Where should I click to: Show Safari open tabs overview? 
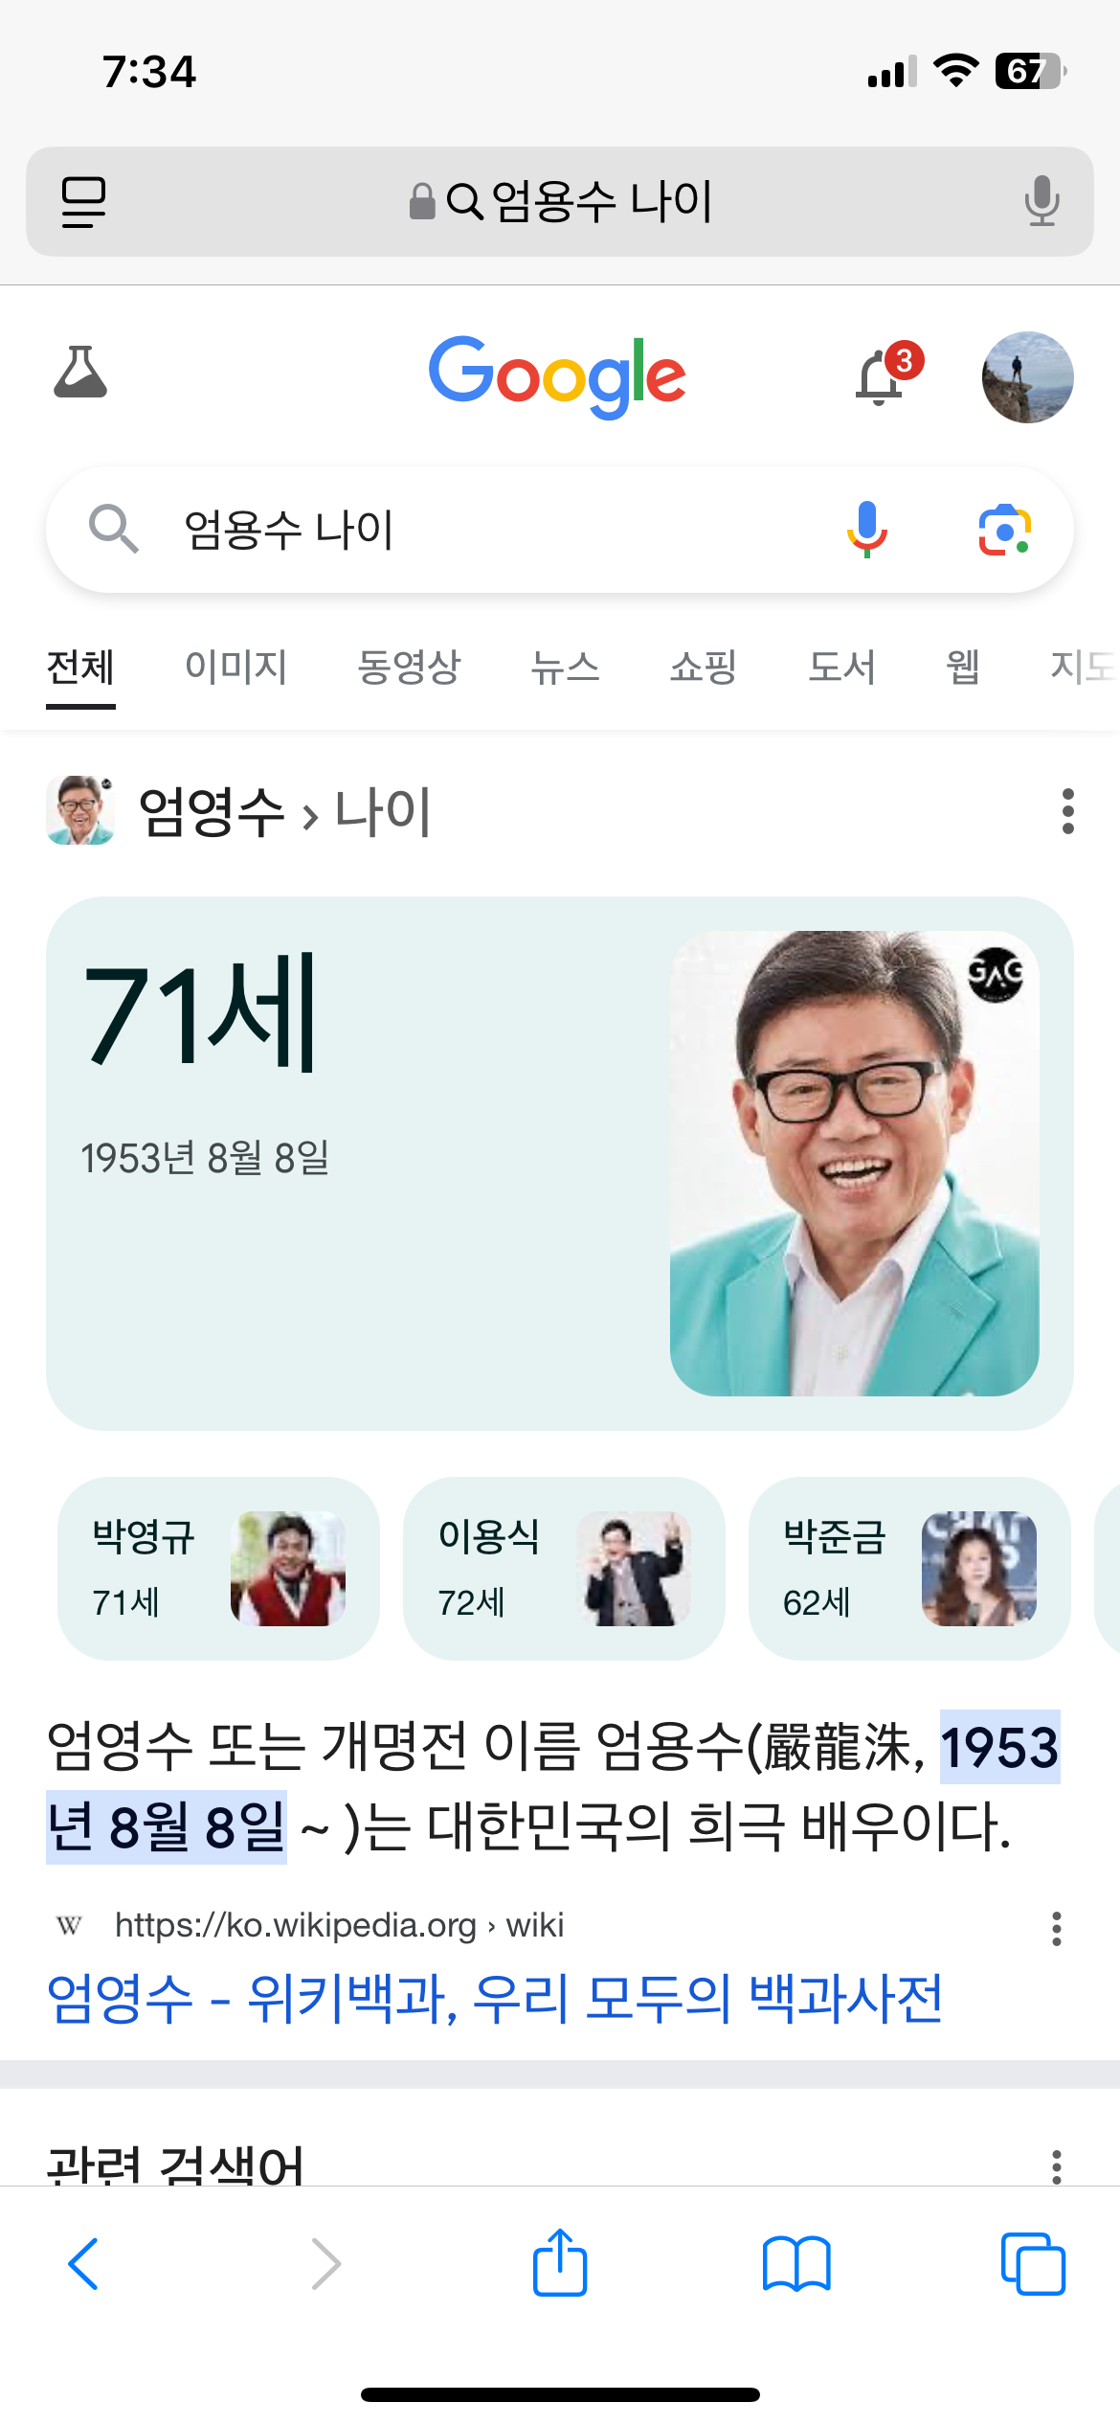(x=1033, y=2264)
